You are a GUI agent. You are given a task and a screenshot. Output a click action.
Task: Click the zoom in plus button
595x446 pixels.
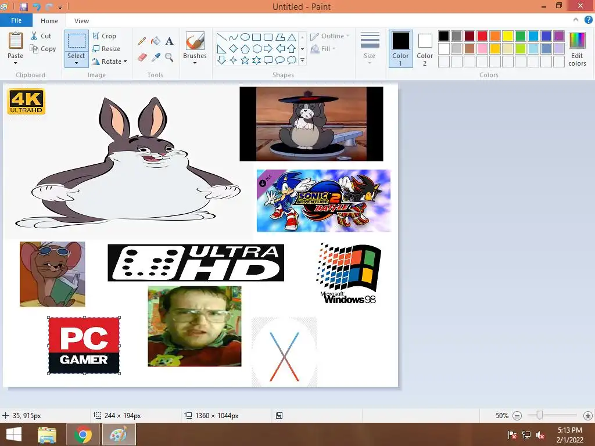[x=588, y=416]
